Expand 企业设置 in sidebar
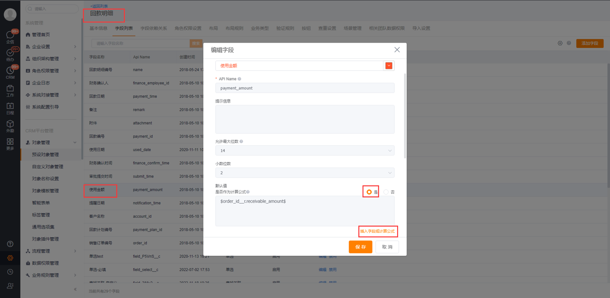The width and height of the screenshot is (610, 298). 75,47
